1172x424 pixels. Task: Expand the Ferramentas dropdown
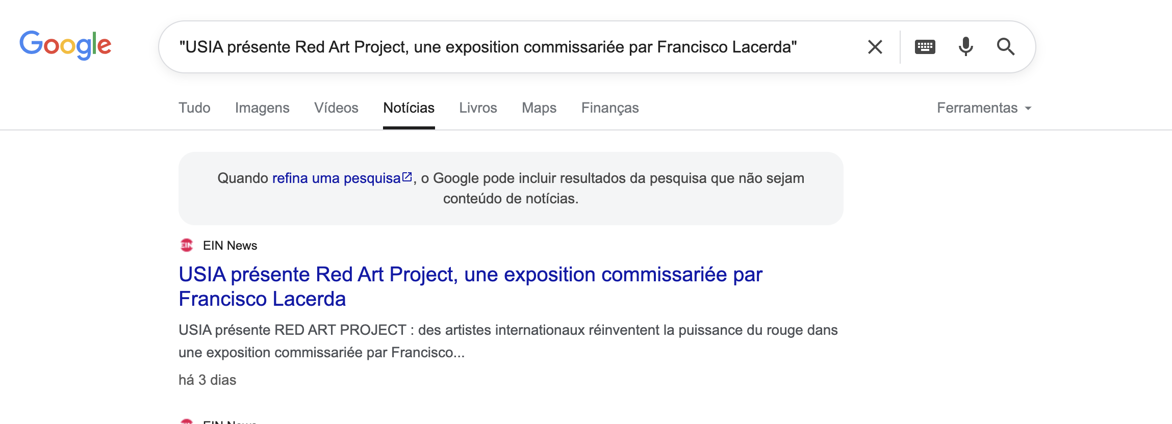984,108
